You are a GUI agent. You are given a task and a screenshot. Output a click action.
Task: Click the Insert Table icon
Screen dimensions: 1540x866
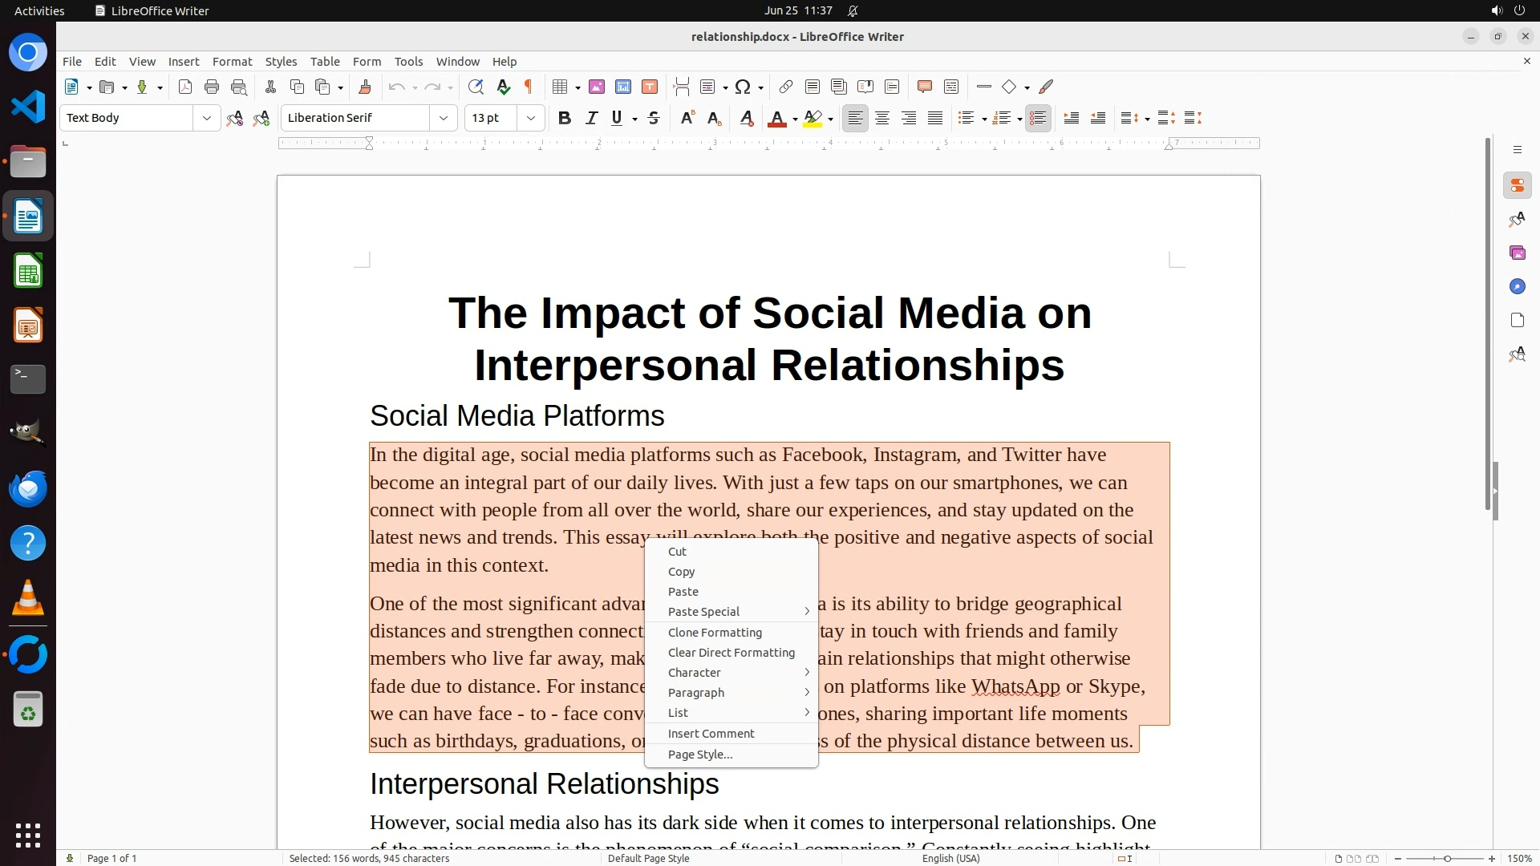click(x=561, y=87)
